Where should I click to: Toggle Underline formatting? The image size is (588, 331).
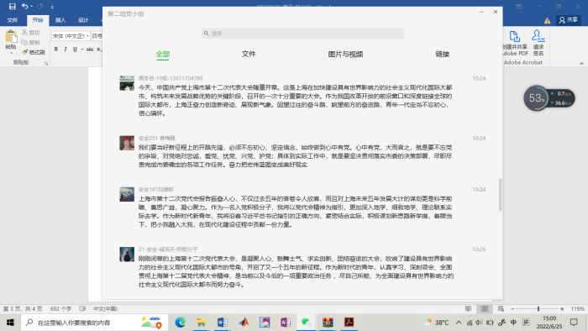(75, 49)
